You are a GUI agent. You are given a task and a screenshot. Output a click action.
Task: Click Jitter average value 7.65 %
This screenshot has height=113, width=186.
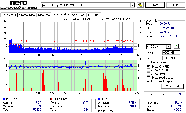click(133, 103)
